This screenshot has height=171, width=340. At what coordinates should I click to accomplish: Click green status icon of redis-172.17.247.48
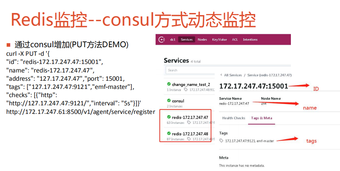tap(169, 133)
